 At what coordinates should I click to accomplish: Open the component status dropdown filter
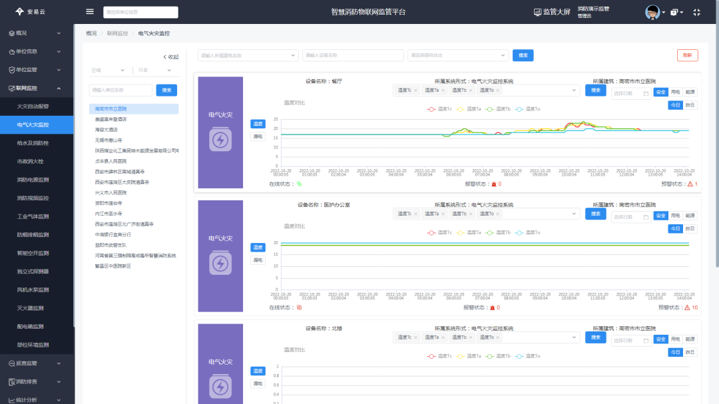[x=458, y=55]
